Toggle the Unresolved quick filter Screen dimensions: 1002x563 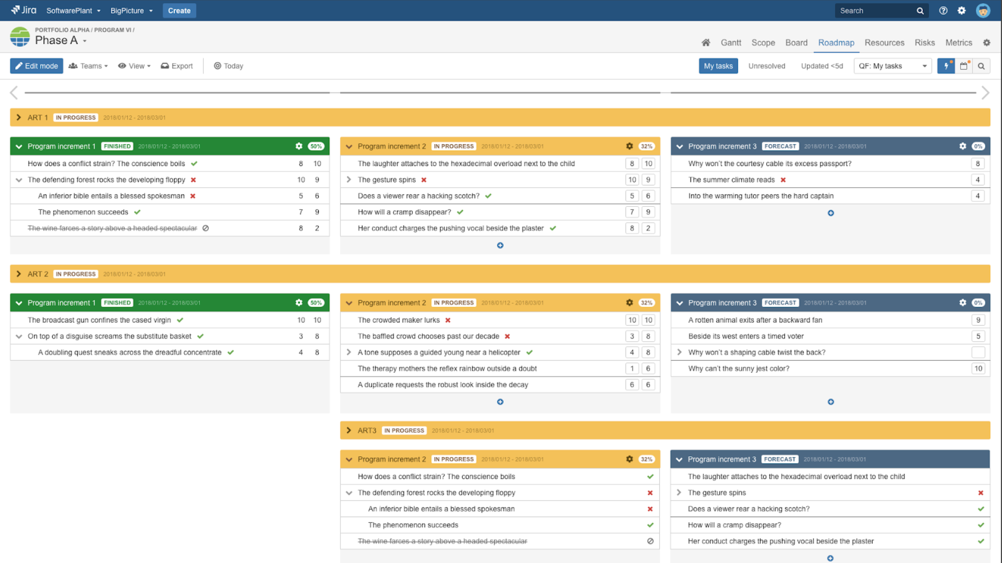766,66
